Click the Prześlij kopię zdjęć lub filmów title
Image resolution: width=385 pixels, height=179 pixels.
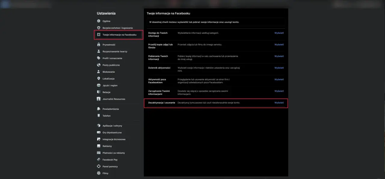coord(161,46)
